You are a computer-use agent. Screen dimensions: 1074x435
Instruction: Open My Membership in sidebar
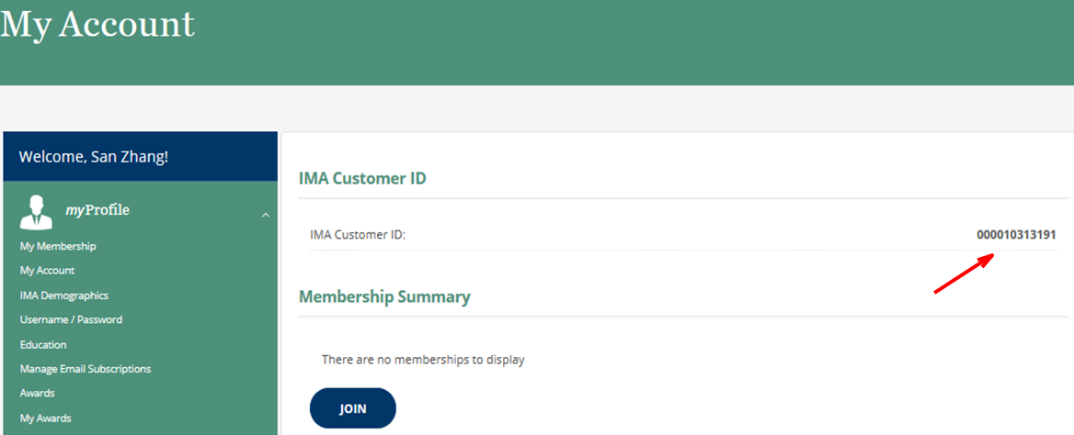[58, 246]
